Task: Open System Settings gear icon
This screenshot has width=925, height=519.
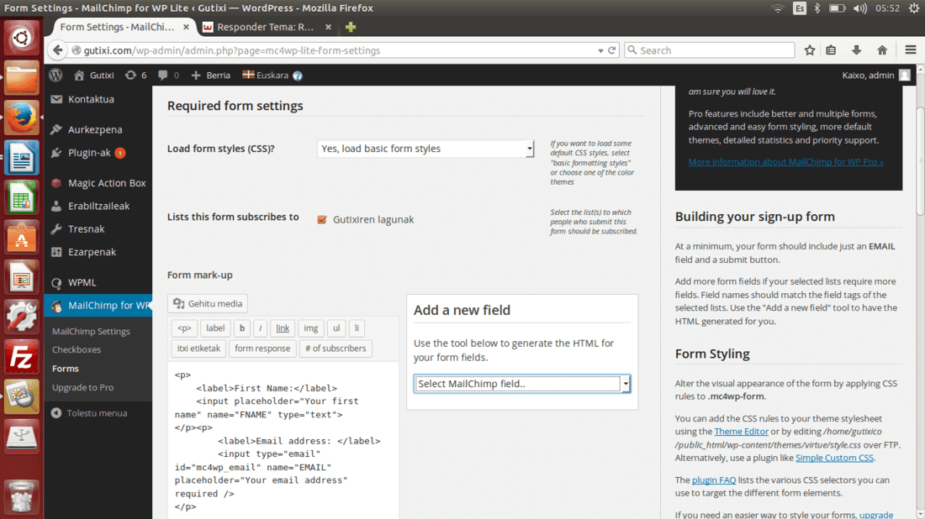Action: coord(21,317)
